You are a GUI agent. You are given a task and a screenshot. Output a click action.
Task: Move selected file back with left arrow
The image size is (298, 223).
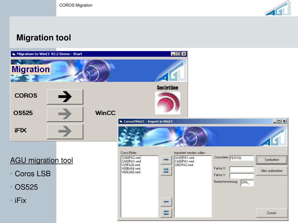click(x=166, y=202)
